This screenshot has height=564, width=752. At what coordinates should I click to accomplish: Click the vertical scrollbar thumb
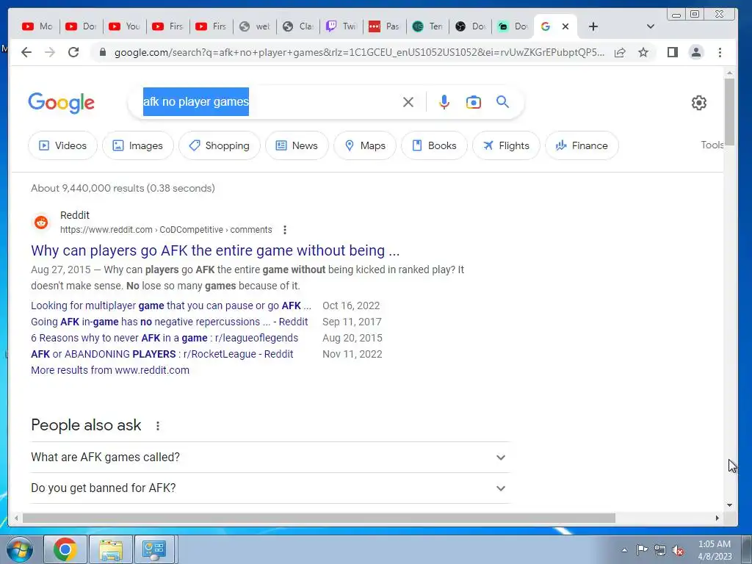729,112
